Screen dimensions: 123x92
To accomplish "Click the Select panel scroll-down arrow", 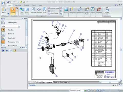I will (x=26, y=45).
